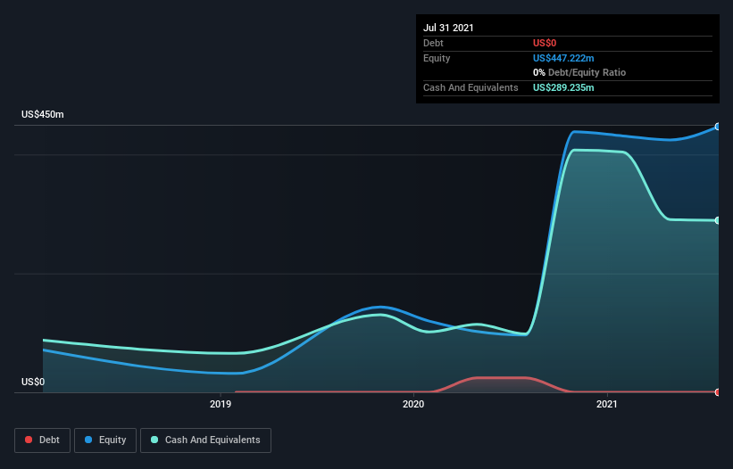The height and width of the screenshot is (469, 733).
Task: Click the Equity label in tooltip
Action: pos(437,58)
